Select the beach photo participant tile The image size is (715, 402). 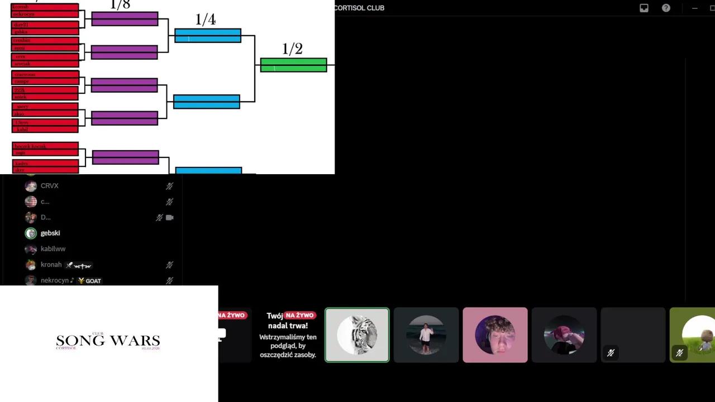click(426, 335)
